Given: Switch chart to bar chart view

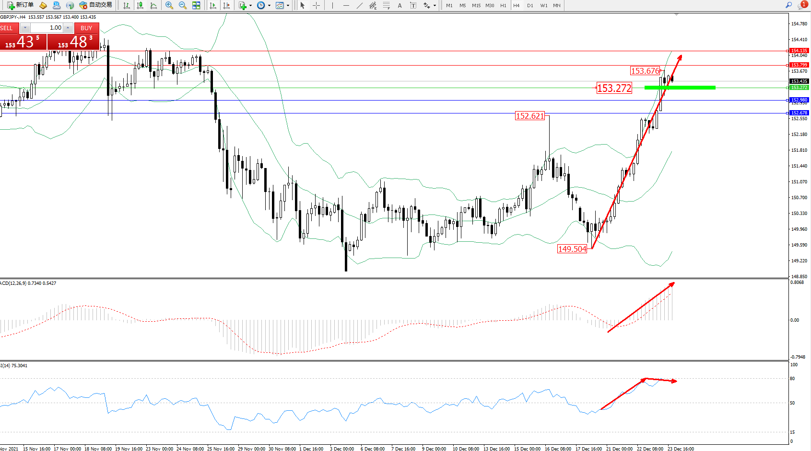Looking at the screenshot, I should (x=127, y=5).
